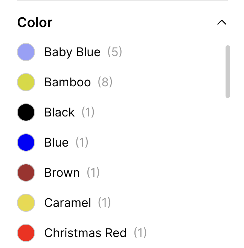Select the Christmas Red swatch
The height and width of the screenshot is (248, 244).
[26, 233]
